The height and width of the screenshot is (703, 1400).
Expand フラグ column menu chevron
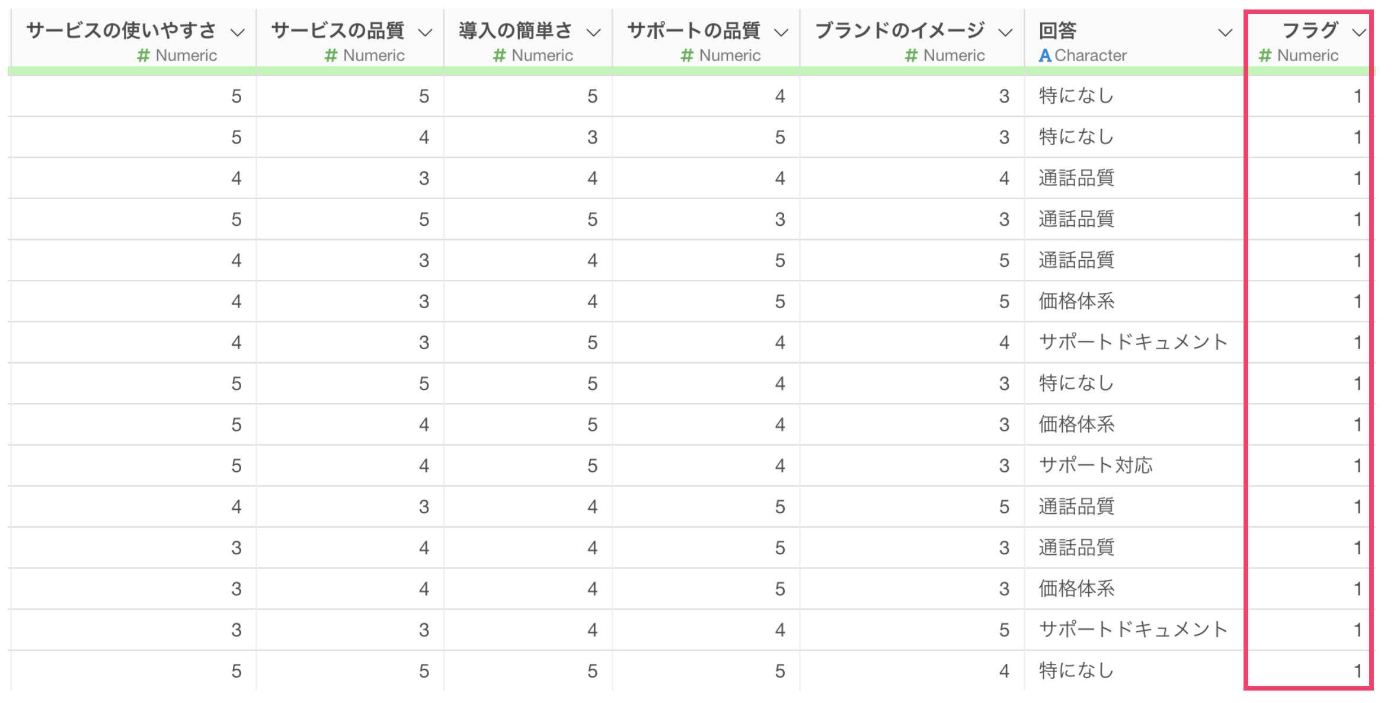(1359, 33)
